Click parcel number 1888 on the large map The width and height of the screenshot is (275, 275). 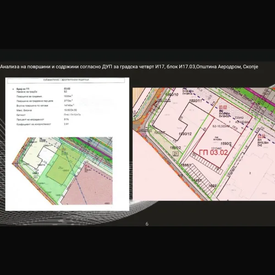213,186
